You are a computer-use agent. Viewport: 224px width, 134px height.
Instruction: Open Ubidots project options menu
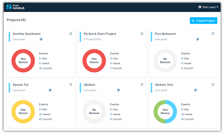pos(142,85)
